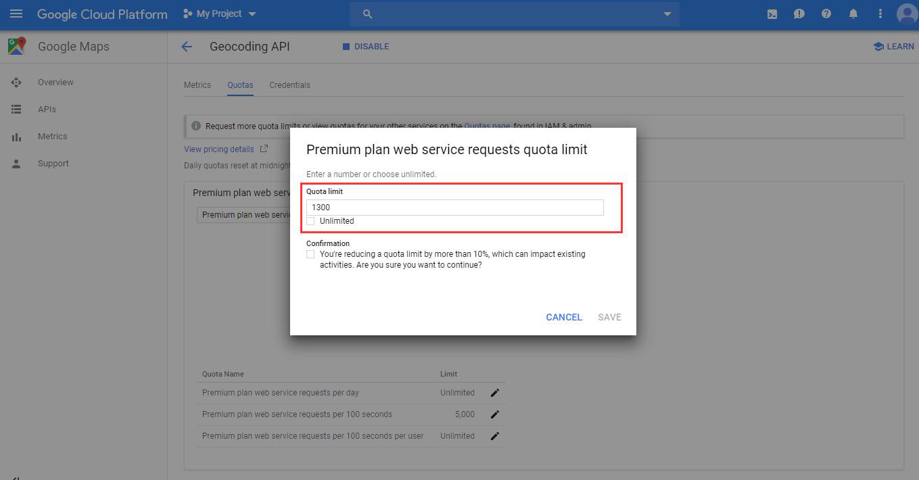Open Metrics in the left sidebar

tap(52, 137)
